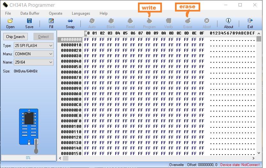Click the Read chip toolbar icon
This screenshot has width=266, height=168.
tap(130, 21)
